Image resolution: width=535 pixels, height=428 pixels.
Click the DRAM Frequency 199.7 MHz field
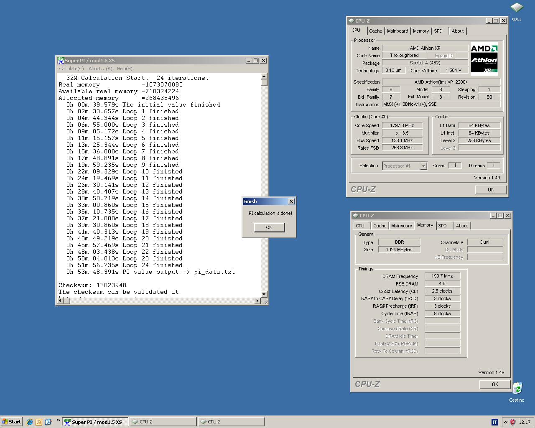click(x=442, y=276)
